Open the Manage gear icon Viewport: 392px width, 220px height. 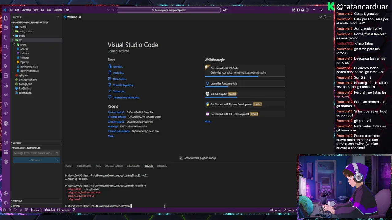click(6, 203)
